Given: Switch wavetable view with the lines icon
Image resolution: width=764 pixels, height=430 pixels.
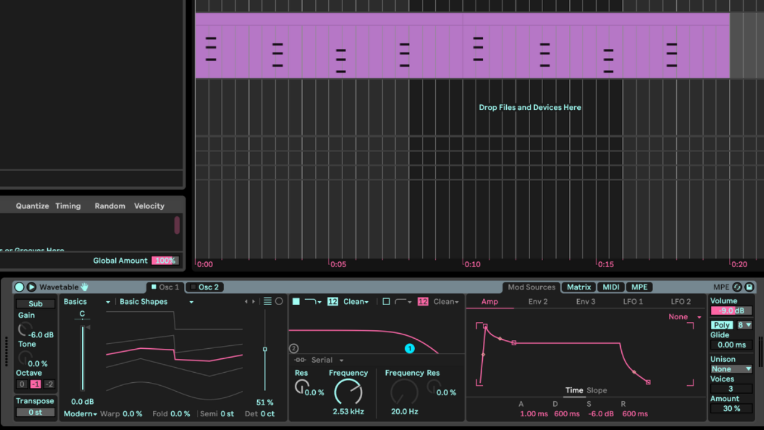Looking at the screenshot, I should point(267,302).
